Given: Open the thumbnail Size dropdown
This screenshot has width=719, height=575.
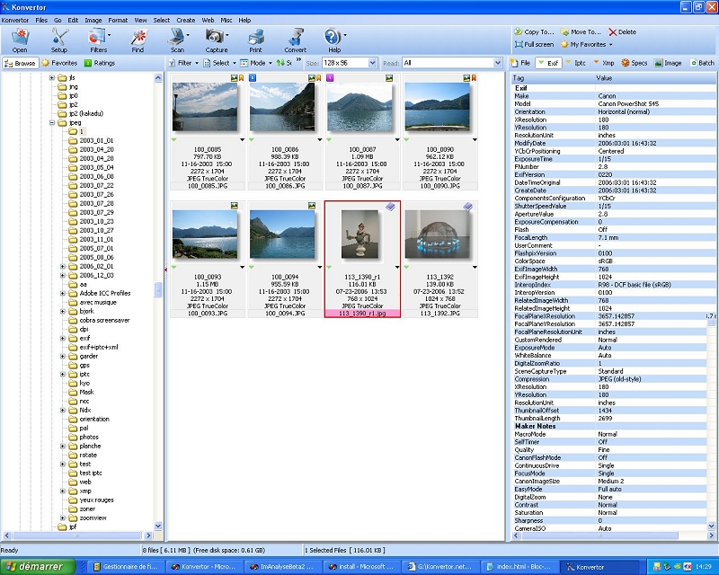Looking at the screenshot, I should (369, 64).
